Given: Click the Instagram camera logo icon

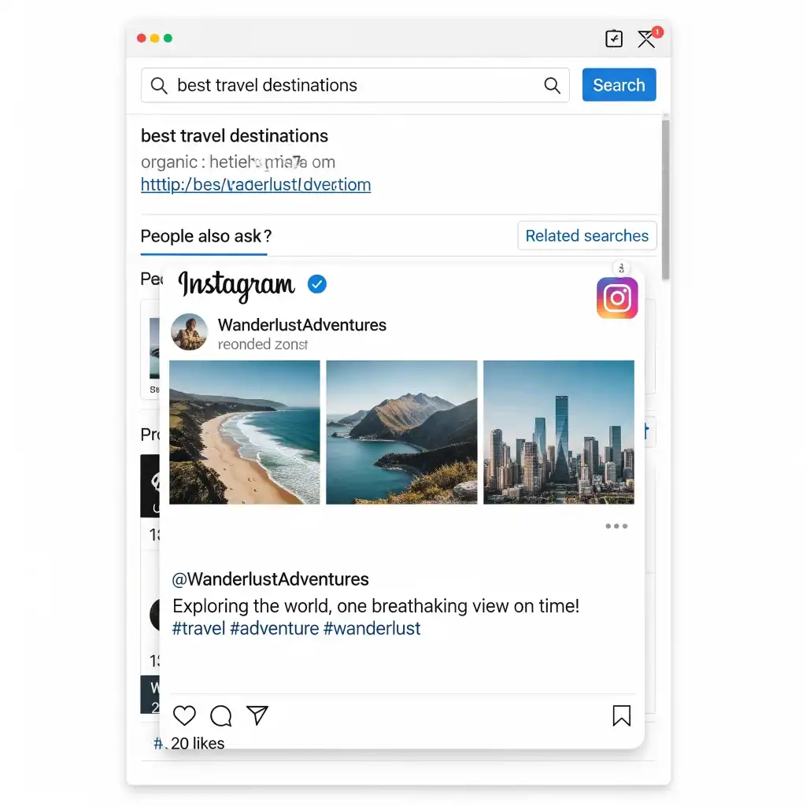Looking at the screenshot, I should (x=617, y=298).
